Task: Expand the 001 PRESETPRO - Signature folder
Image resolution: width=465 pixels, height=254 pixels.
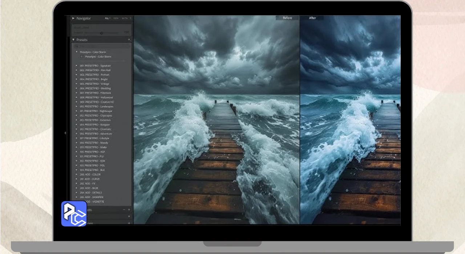Action: [x=77, y=66]
